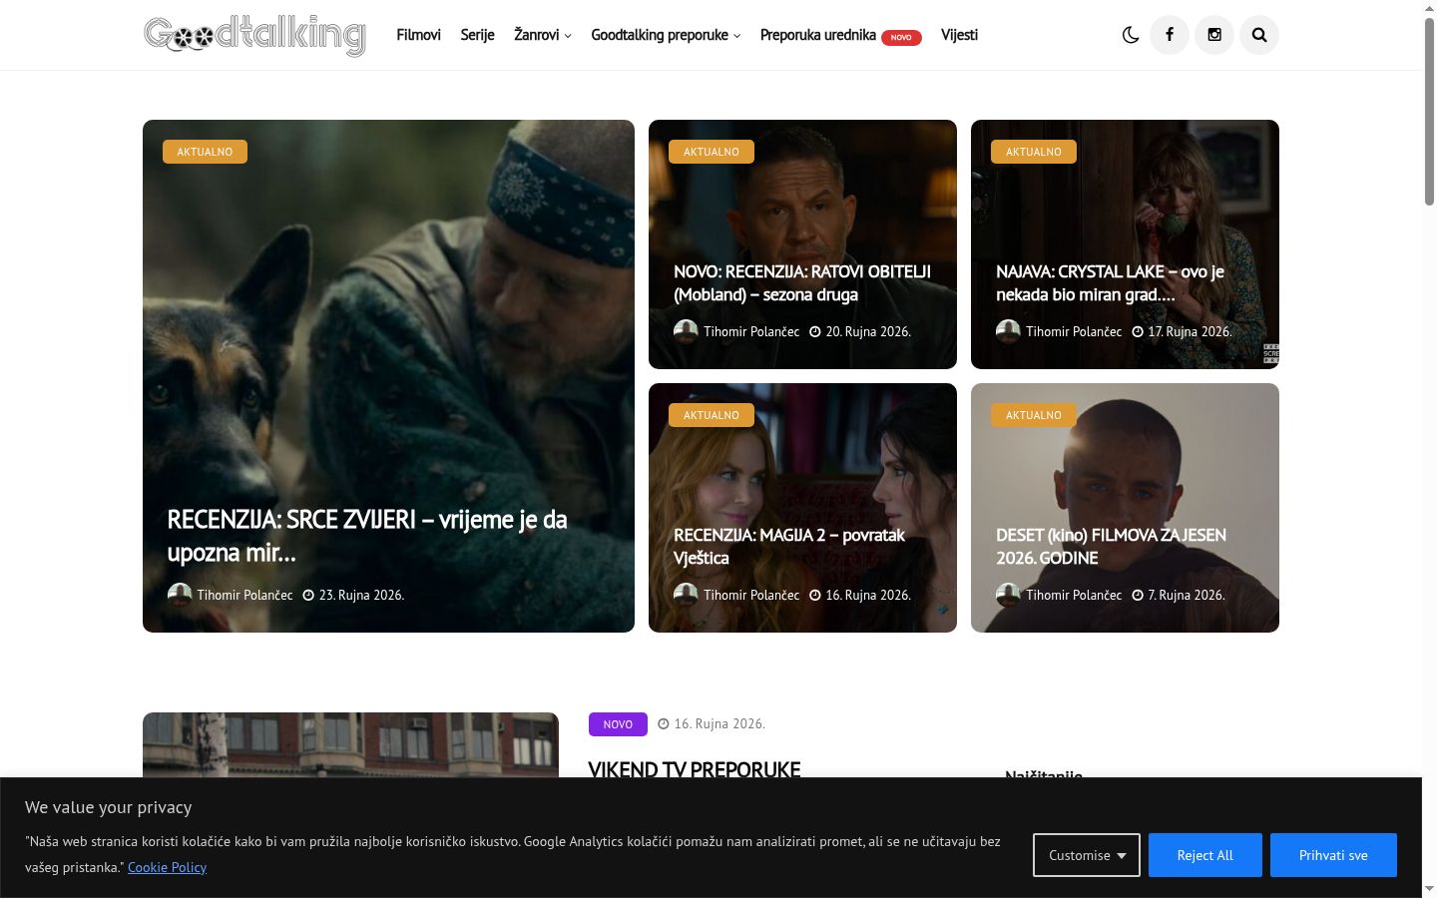Open Tihomir Polančec on DESET FILMOVA card
Screen dimensions: 1437x898
[x=1074, y=595]
